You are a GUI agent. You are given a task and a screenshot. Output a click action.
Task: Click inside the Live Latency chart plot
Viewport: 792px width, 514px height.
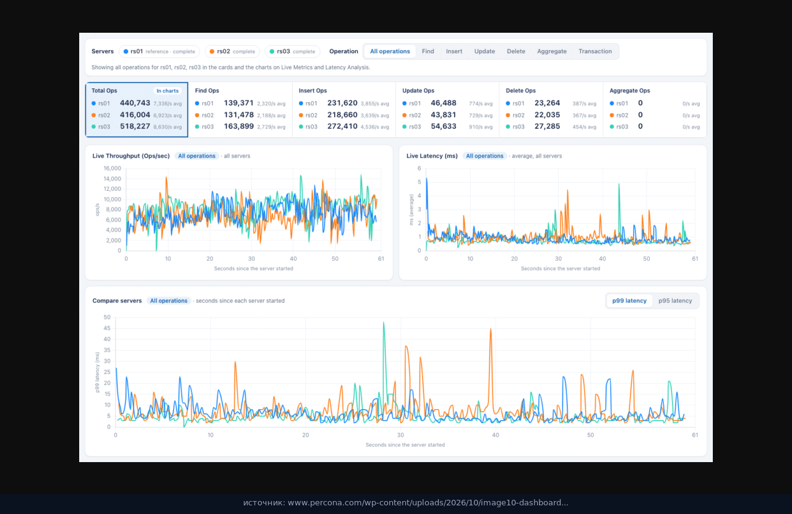click(x=561, y=209)
